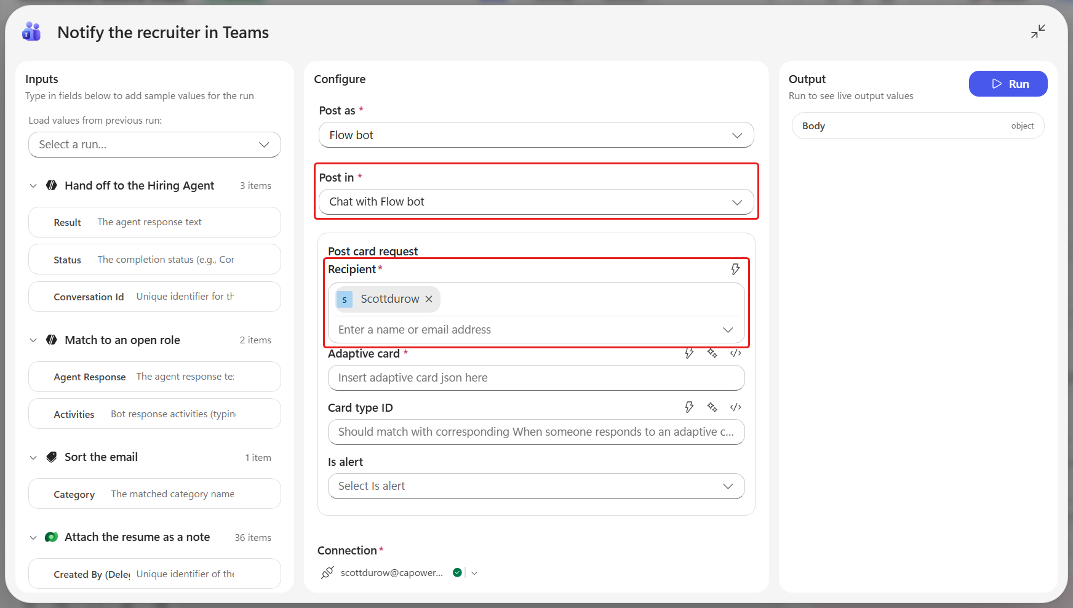The height and width of the screenshot is (608, 1073).
Task: Open the code editor icon for Card type ID
Action: [x=735, y=407]
